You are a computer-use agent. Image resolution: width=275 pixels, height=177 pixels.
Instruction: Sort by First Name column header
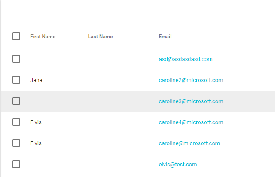pos(43,37)
